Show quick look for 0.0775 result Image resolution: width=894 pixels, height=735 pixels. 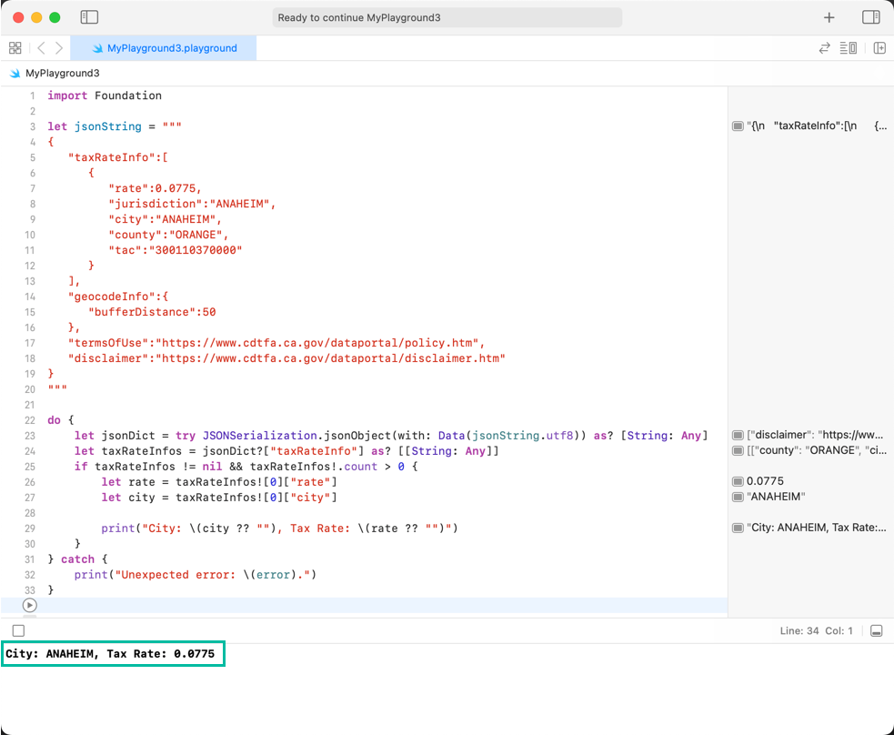coord(738,481)
